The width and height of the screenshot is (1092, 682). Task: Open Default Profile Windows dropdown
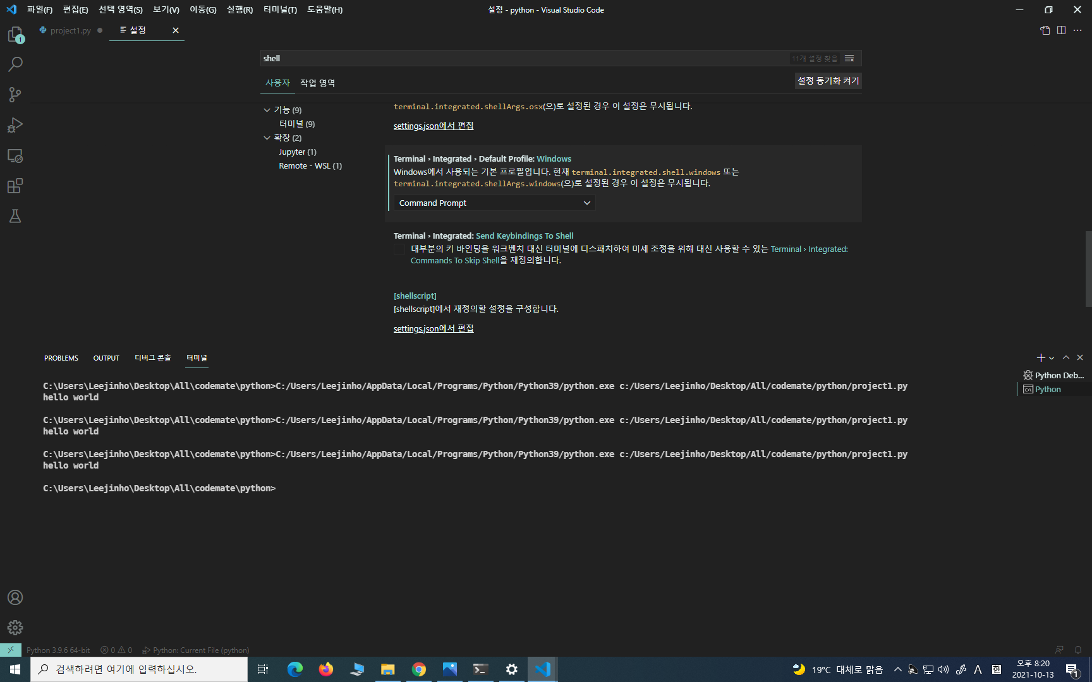[x=494, y=203]
